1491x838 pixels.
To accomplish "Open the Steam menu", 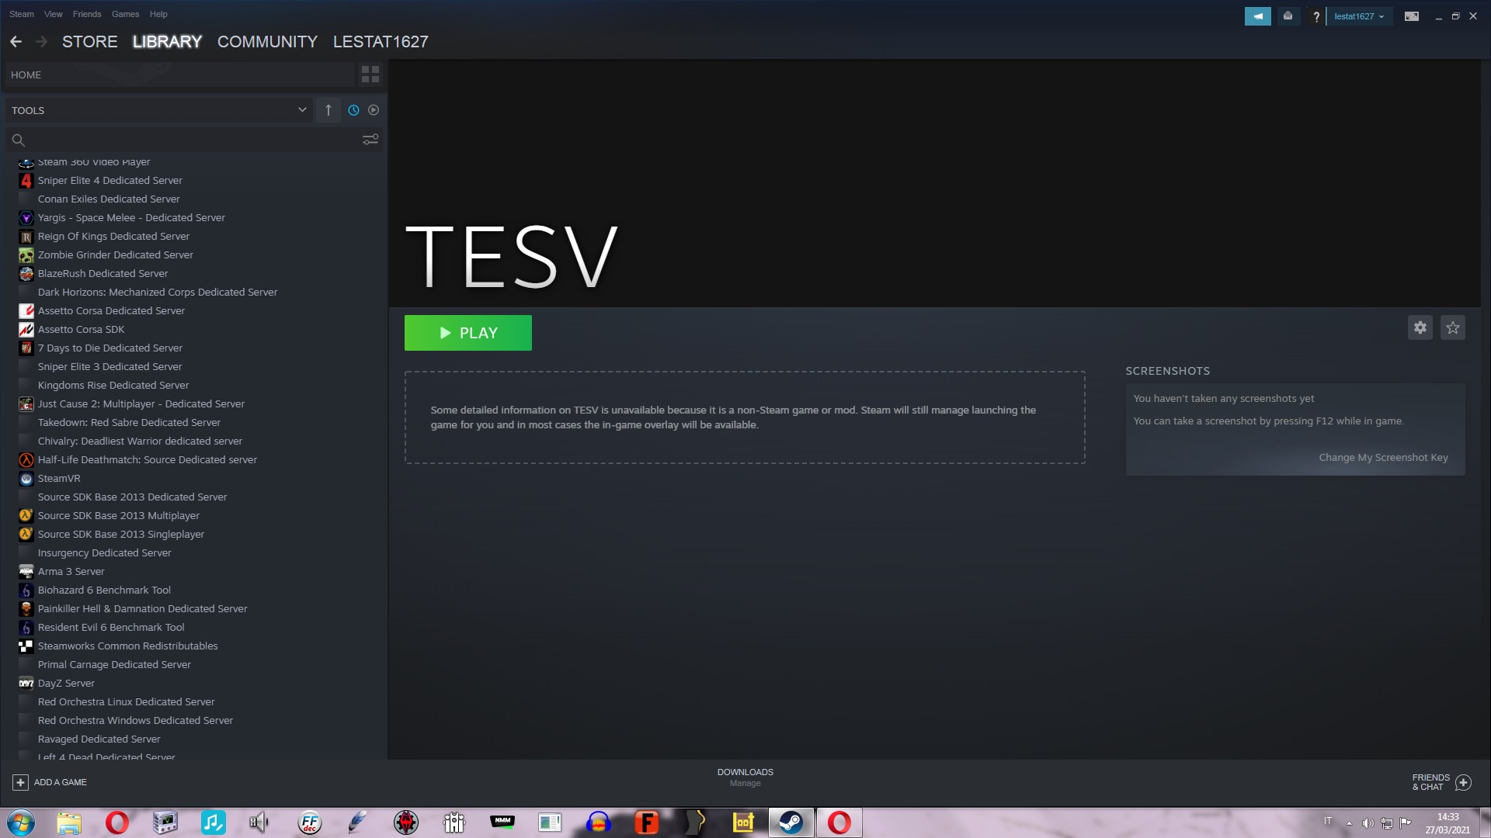I will [22, 14].
